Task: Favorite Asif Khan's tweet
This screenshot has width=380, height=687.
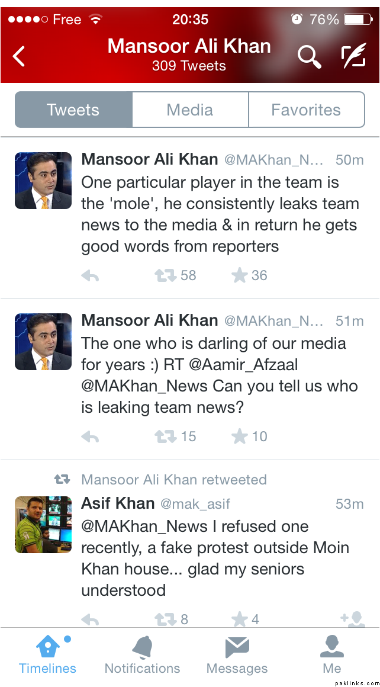Action: coord(239,619)
